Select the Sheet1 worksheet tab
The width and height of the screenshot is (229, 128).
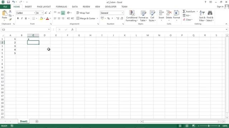(24, 121)
